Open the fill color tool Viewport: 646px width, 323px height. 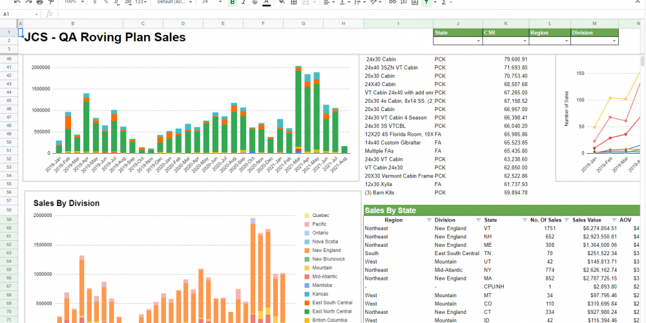coord(282,2)
